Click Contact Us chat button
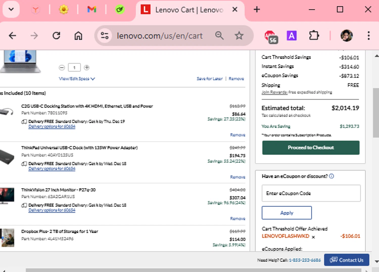The height and width of the screenshot is (272, 379). click(347, 260)
